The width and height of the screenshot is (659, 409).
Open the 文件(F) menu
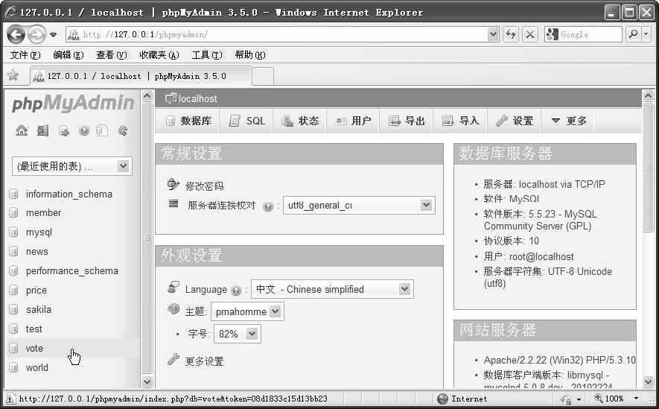click(25, 55)
